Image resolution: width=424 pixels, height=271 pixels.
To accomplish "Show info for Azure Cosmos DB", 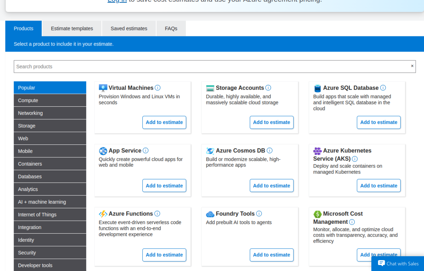I will coord(270,150).
